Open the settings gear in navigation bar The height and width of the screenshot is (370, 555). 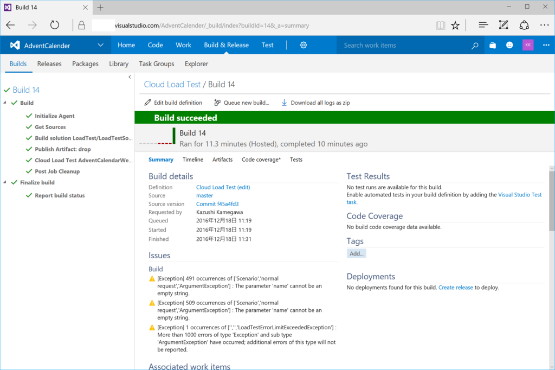coord(304,45)
